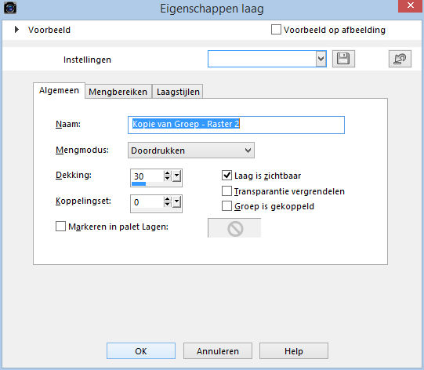
Task: Reset settings to default using the arrow icon
Action: 400,59
